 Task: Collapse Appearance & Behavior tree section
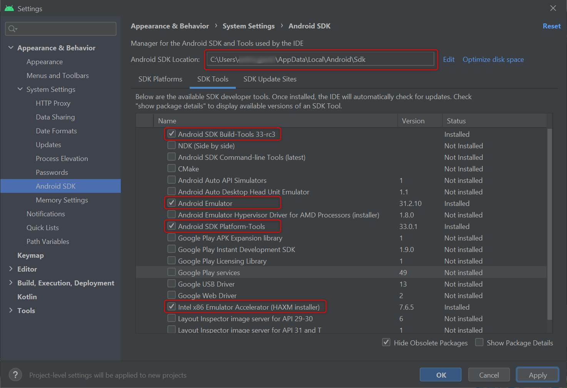click(x=10, y=48)
